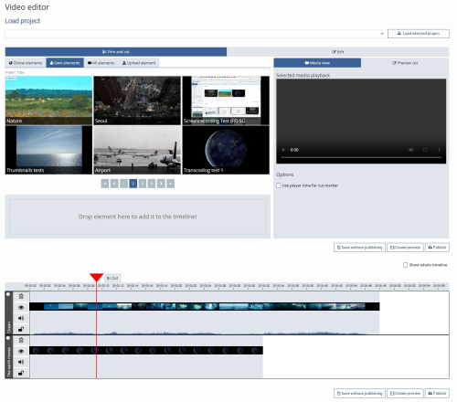Mute the earth moves track audio

(x=21, y=362)
